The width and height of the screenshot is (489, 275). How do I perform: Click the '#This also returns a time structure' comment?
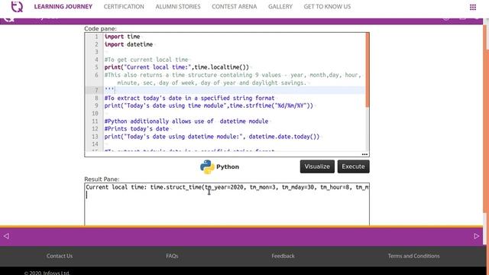click(233, 79)
